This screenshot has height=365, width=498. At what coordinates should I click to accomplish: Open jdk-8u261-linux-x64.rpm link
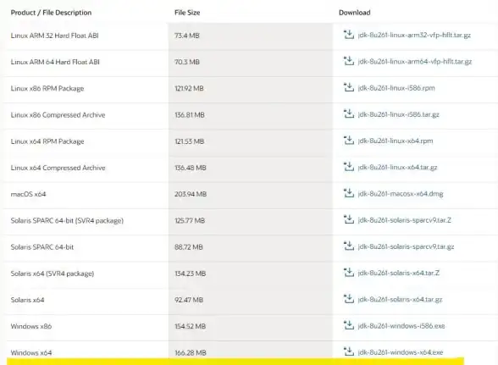point(395,141)
